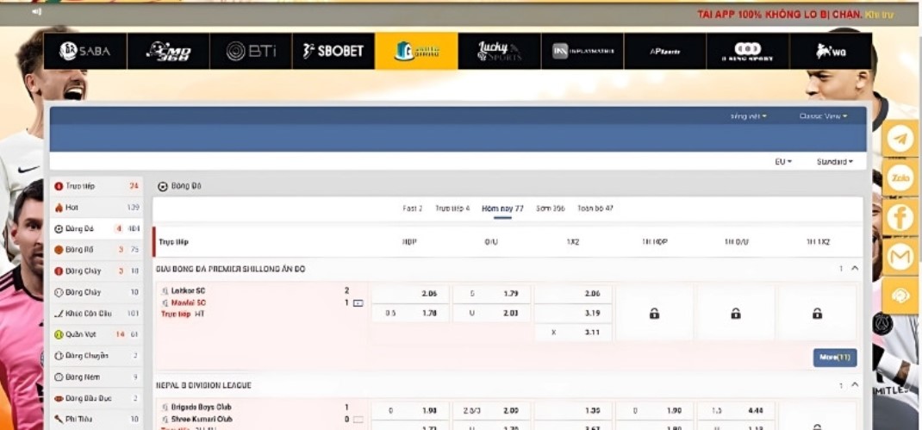
Task: Click locked 1H HDP market for Laitkor match
Action: 654,314
